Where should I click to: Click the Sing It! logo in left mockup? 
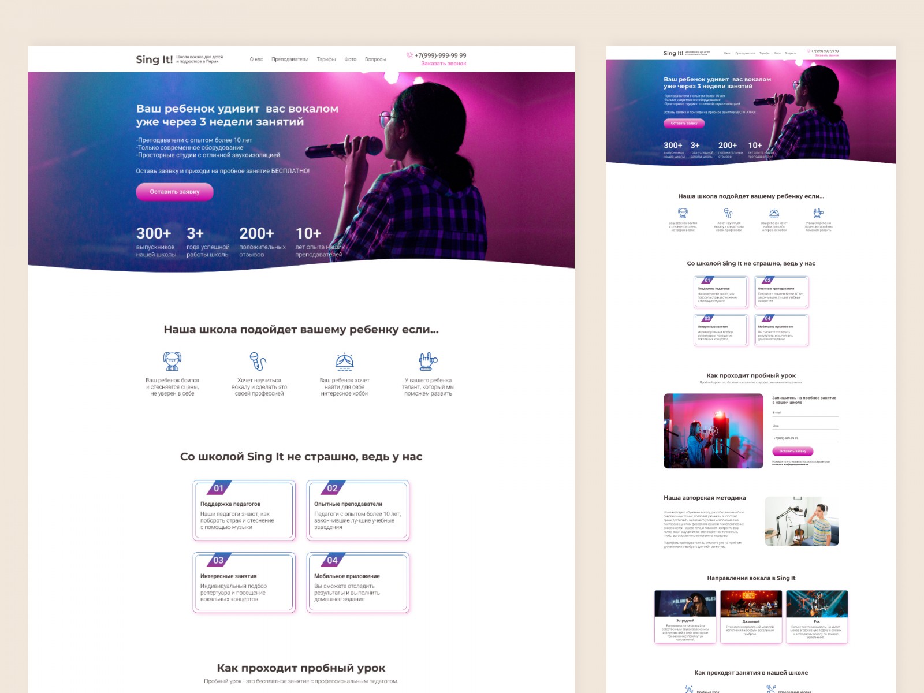click(x=154, y=59)
